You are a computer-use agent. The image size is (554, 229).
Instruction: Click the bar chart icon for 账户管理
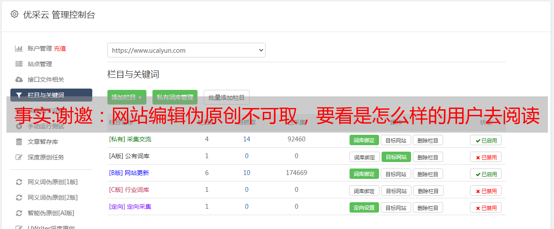point(19,48)
